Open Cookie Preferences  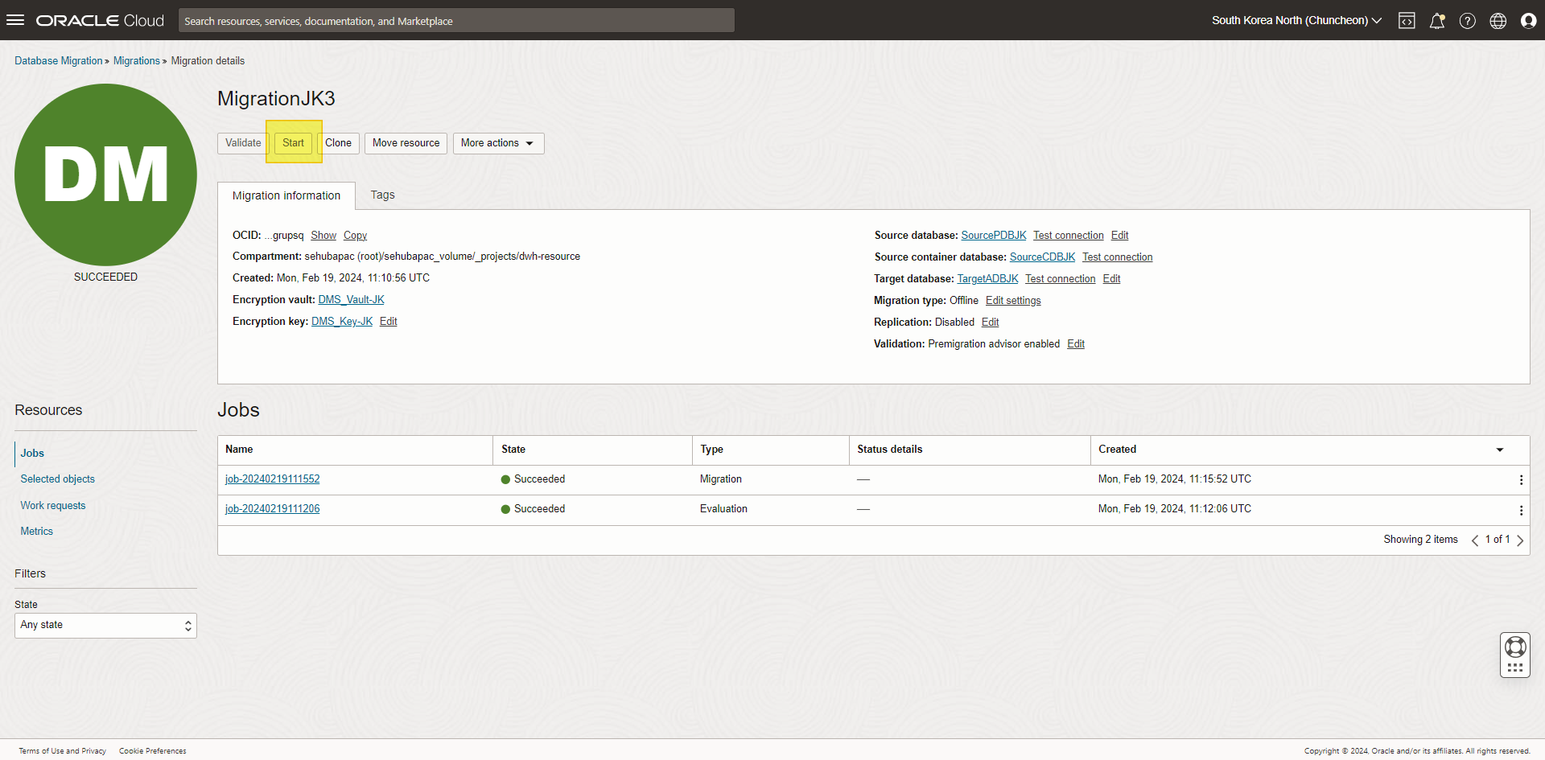click(x=153, y=751)
